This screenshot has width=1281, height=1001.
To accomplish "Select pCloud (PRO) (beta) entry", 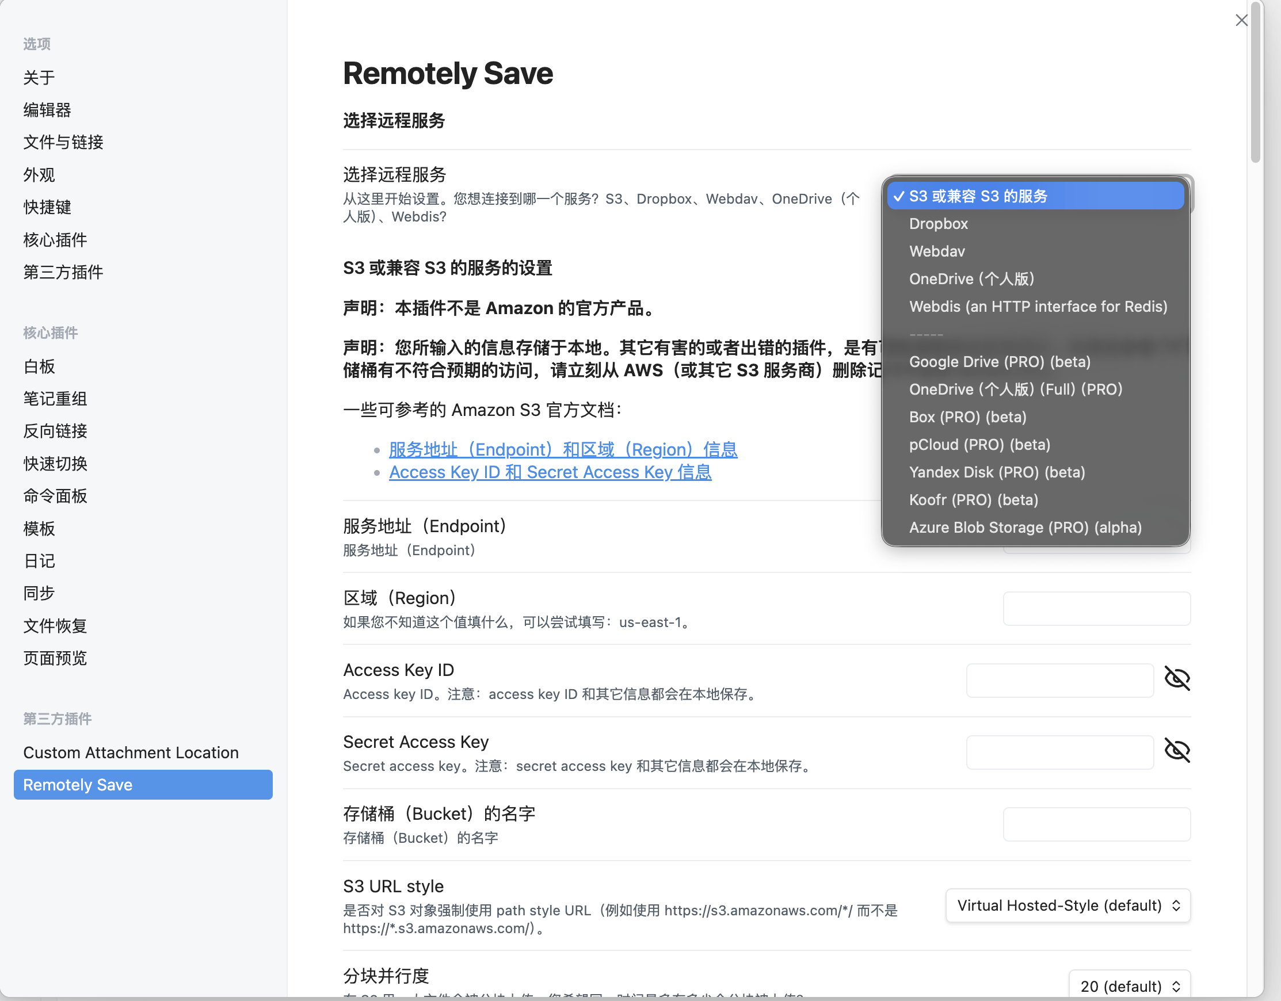I will 979,445.
